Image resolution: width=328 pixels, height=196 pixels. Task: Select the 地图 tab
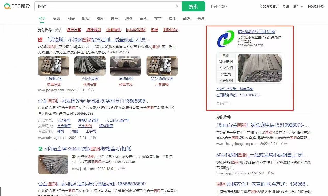[129, 18]
